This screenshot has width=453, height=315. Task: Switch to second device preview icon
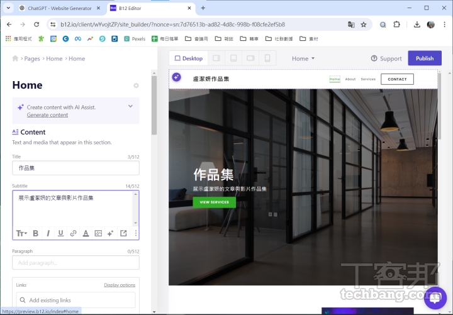pos(216,58)
